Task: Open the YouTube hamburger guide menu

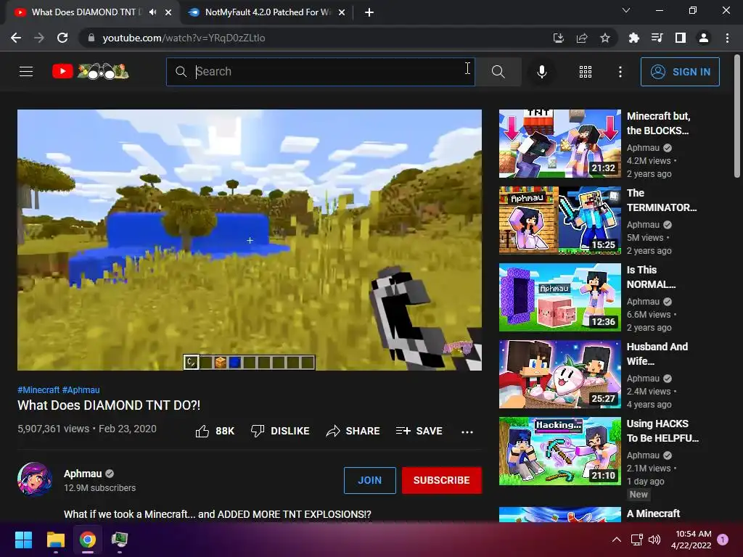Action: [26, 72]
